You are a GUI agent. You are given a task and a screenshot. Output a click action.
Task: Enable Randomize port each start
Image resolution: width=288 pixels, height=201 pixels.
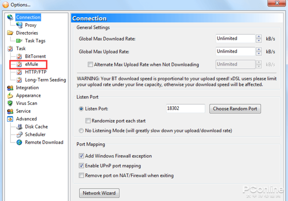pyautogui.click(x=88, y=121)
